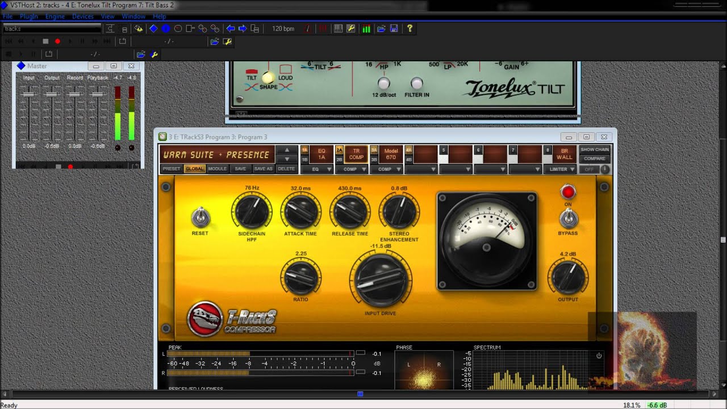Click the blue left arrow (previous plugin)
The width and height of the screenshot is (727, 409).
(x=230, y=28)
